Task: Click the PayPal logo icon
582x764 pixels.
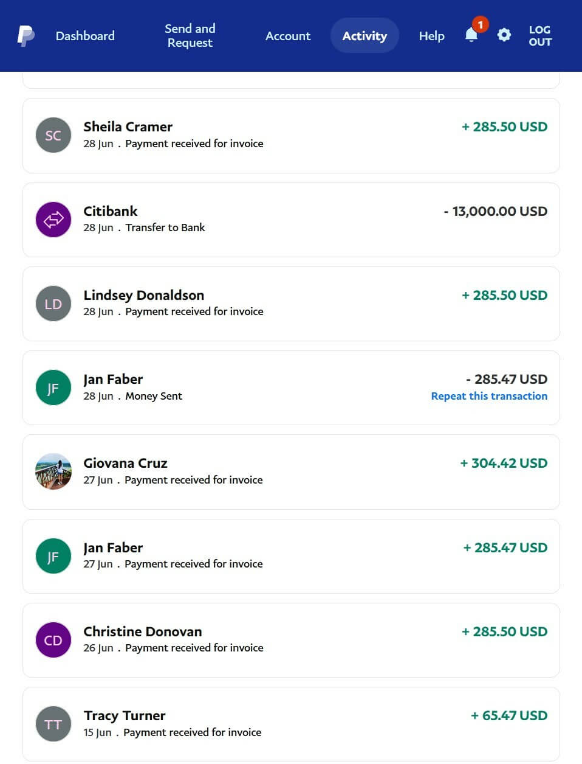Action: pyautogui.click(x=26, y=36)
